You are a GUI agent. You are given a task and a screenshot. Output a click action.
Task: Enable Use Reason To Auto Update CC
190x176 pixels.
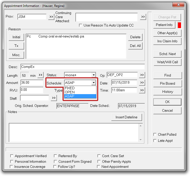pyautogui.click(x=81, y=26)
